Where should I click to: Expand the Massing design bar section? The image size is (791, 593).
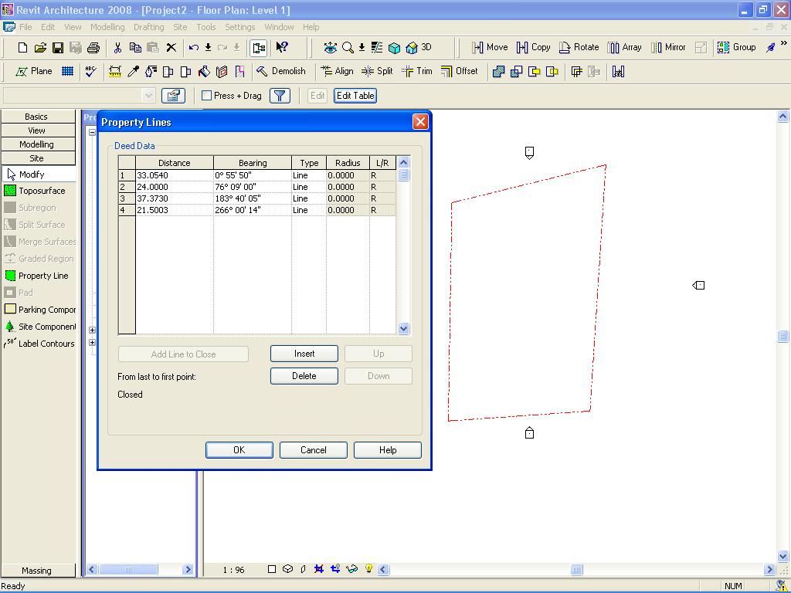(x=36, y=571)
